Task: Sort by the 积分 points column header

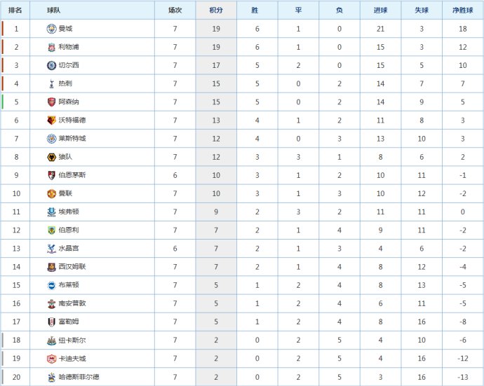Action: (216, 11)
